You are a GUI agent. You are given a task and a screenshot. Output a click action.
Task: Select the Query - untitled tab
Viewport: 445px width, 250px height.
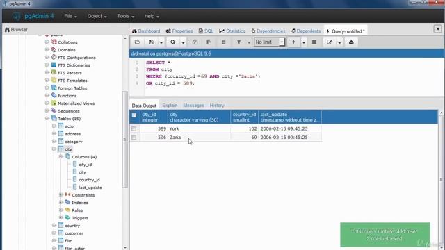click(x=346, y=31)
